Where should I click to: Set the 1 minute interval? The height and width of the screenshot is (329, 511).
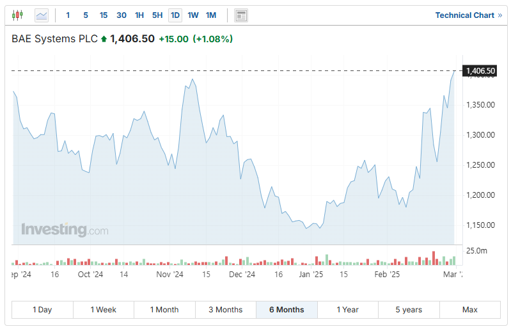pos(68,15)
